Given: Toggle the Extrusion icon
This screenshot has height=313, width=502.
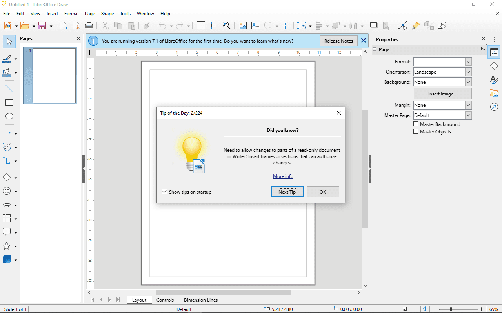Looking at the screenshot, I should (x=429, y=26).
